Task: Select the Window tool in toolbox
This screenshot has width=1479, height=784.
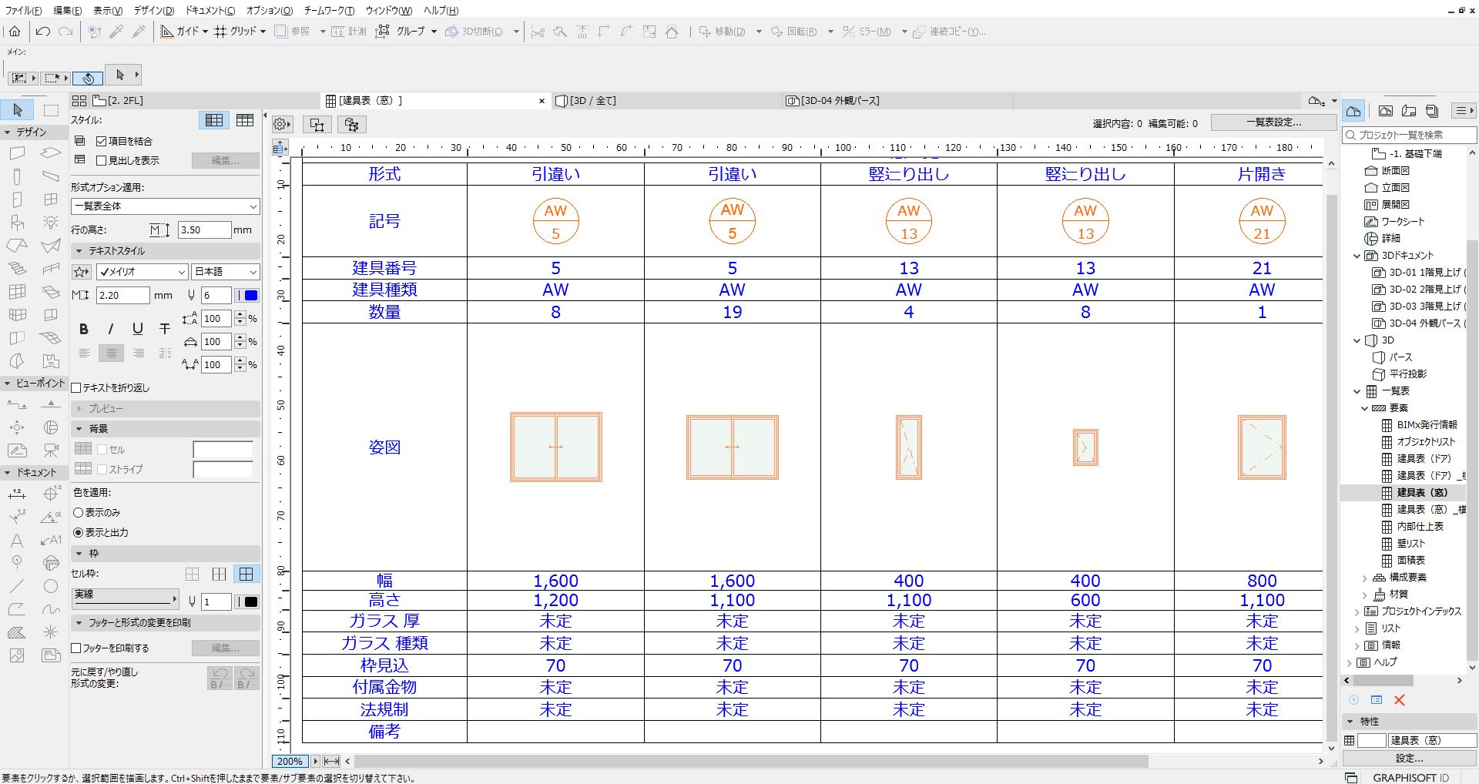Action: click(51, 200)
